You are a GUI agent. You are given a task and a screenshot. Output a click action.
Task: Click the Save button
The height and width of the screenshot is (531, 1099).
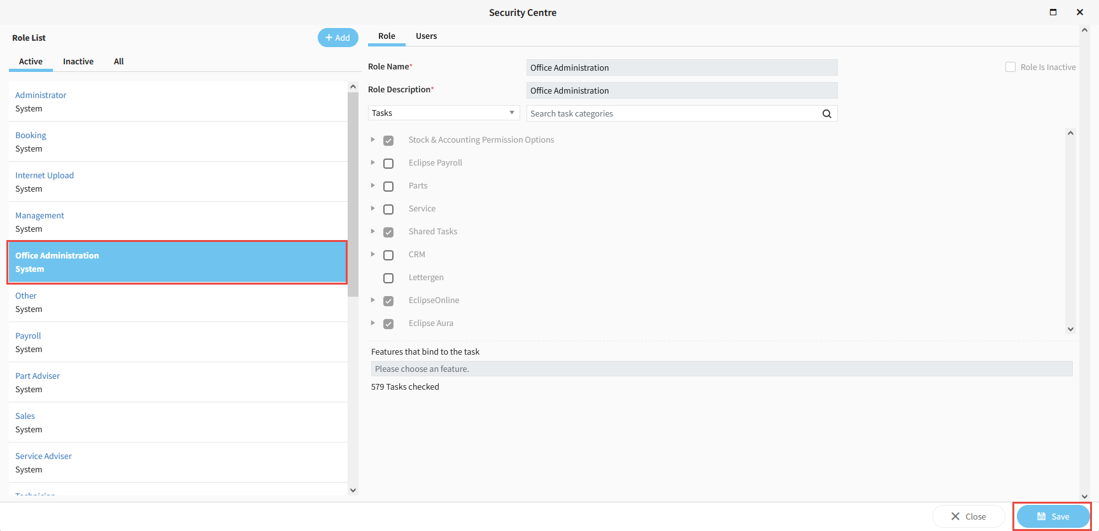[x=1053, y=516]
